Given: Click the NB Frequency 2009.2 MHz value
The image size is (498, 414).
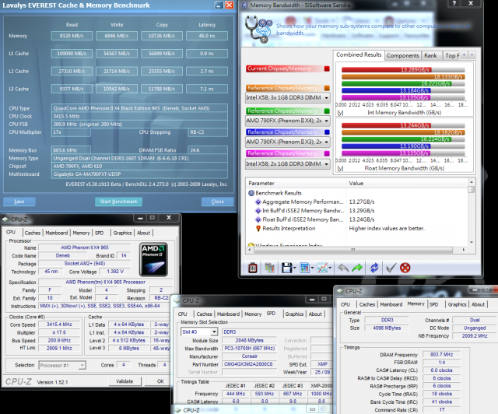Looking at the screenshot, I should [475, 336].
